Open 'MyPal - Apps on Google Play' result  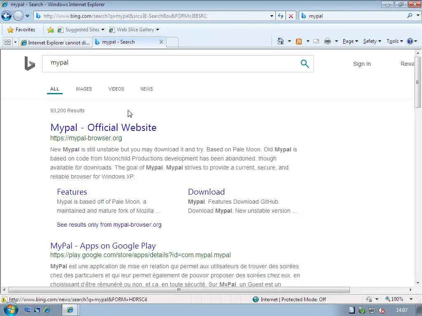pos(103,246)
